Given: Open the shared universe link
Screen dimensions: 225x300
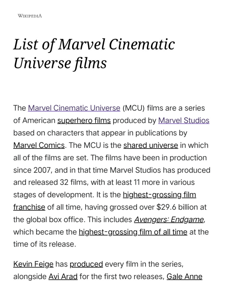Looking at the screenshot, I should 151,145.
